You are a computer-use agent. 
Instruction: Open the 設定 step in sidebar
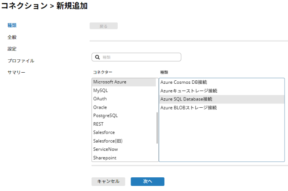(12, 49)
